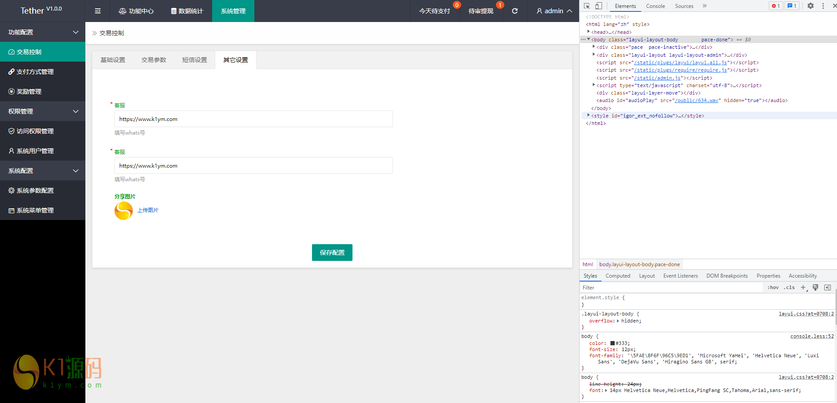Open the admin user dropdown
This screenshot has width=837, height=403.
click(554, 11)
